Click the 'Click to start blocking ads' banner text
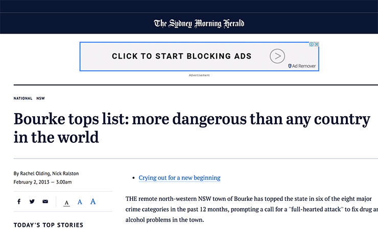Screen dimensions: 378x233 coord(181,56)
